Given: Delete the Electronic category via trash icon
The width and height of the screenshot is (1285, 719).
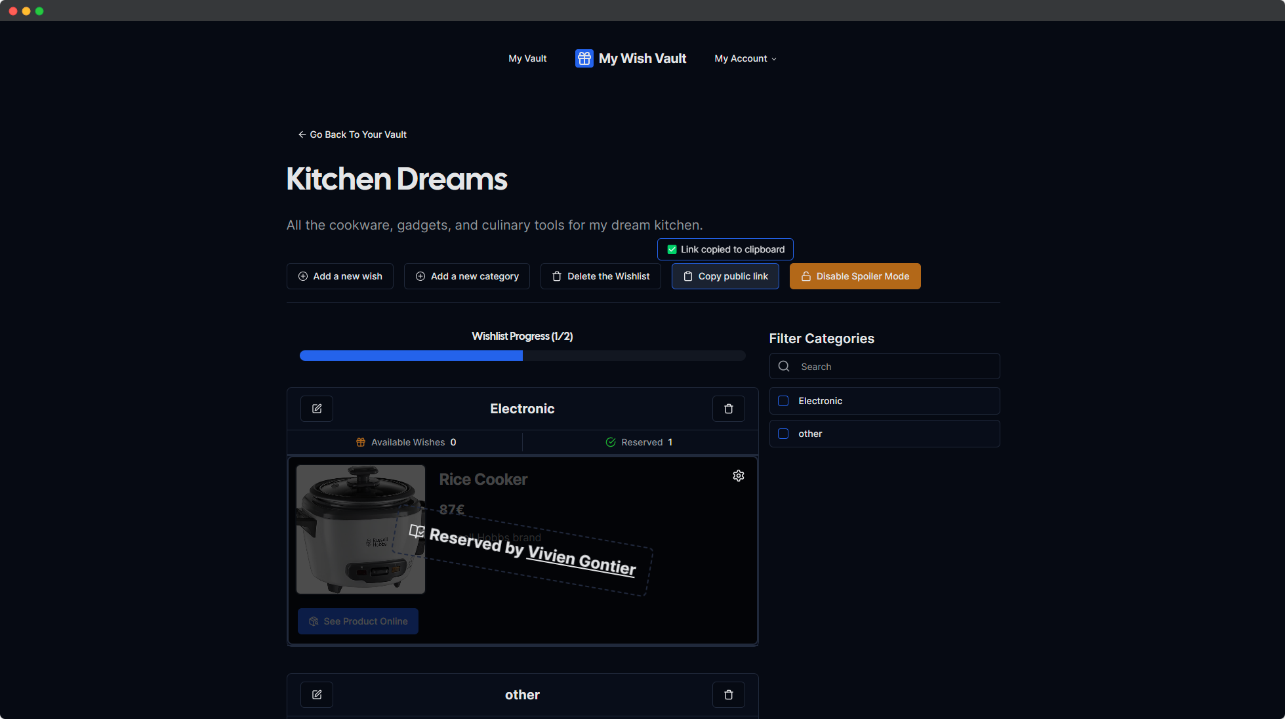Looking at the screenshot, I should pyautogui.click(x=728, y=409).
